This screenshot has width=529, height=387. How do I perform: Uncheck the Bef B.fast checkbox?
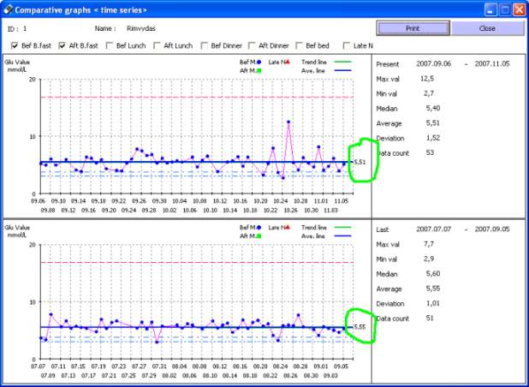(x=15, y=45)
